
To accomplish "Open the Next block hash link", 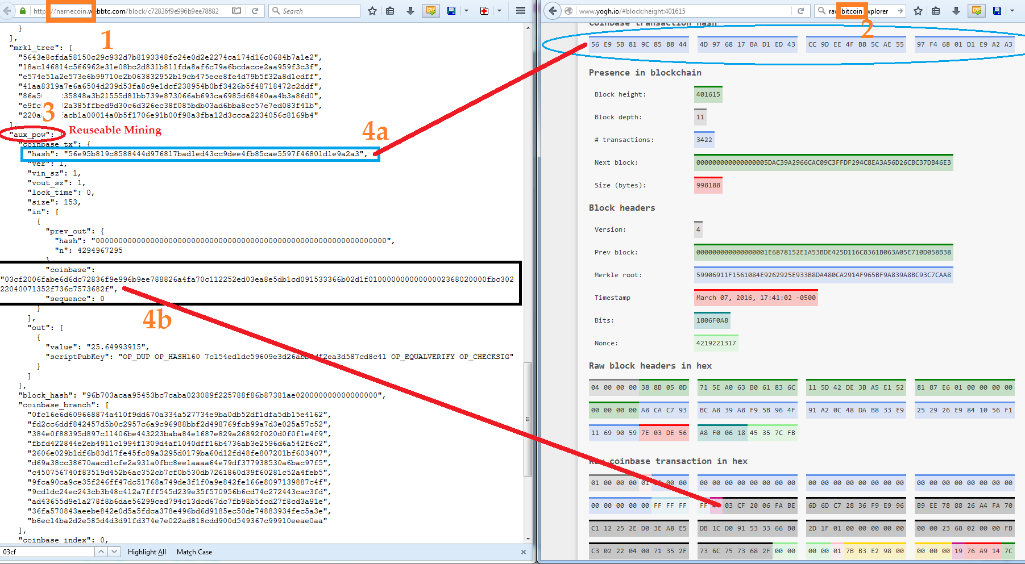I will click(823, 162).
